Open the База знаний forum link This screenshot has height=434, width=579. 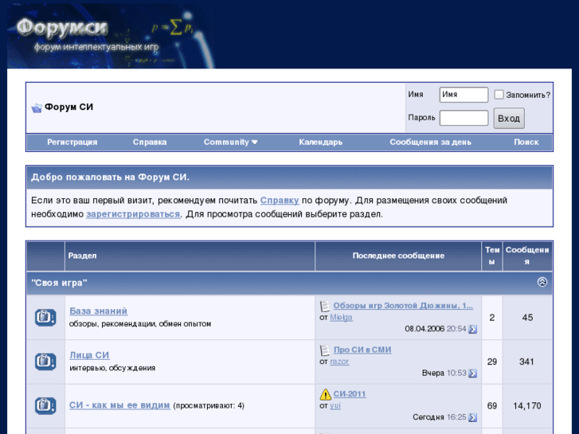[x=98, y=311]
